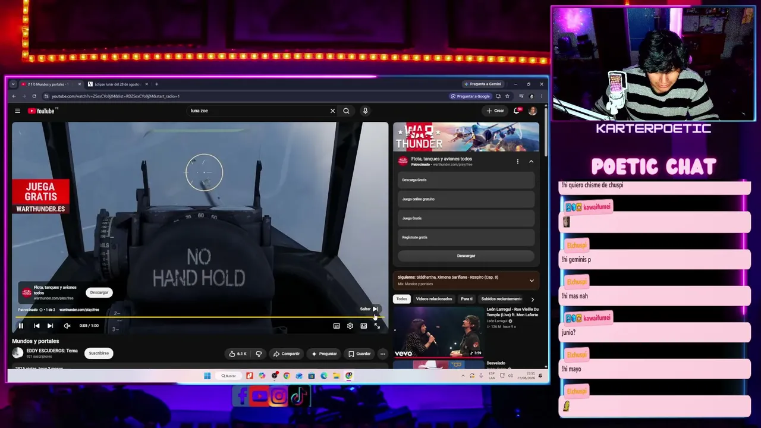Select the Videos relacionados chip

434,299
